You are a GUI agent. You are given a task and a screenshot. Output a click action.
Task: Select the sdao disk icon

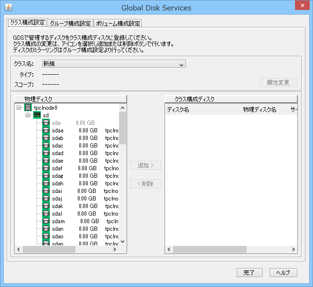coord(46,236)
